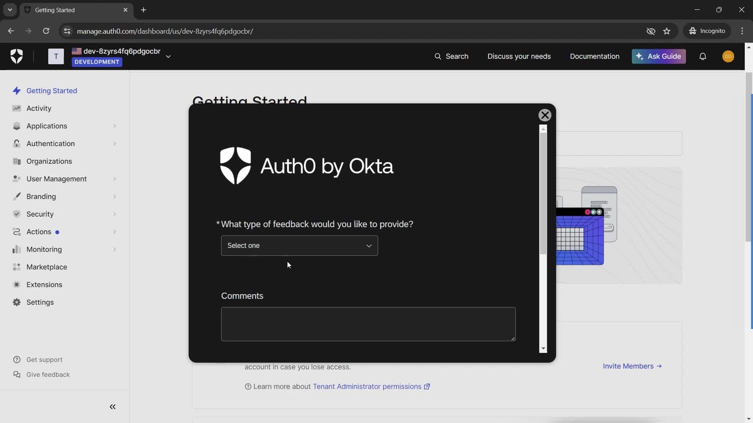This screenshot has width=753, height=423.
Task: Click the feedback dialog scrollbar down arrow
Action: [543, 349]
